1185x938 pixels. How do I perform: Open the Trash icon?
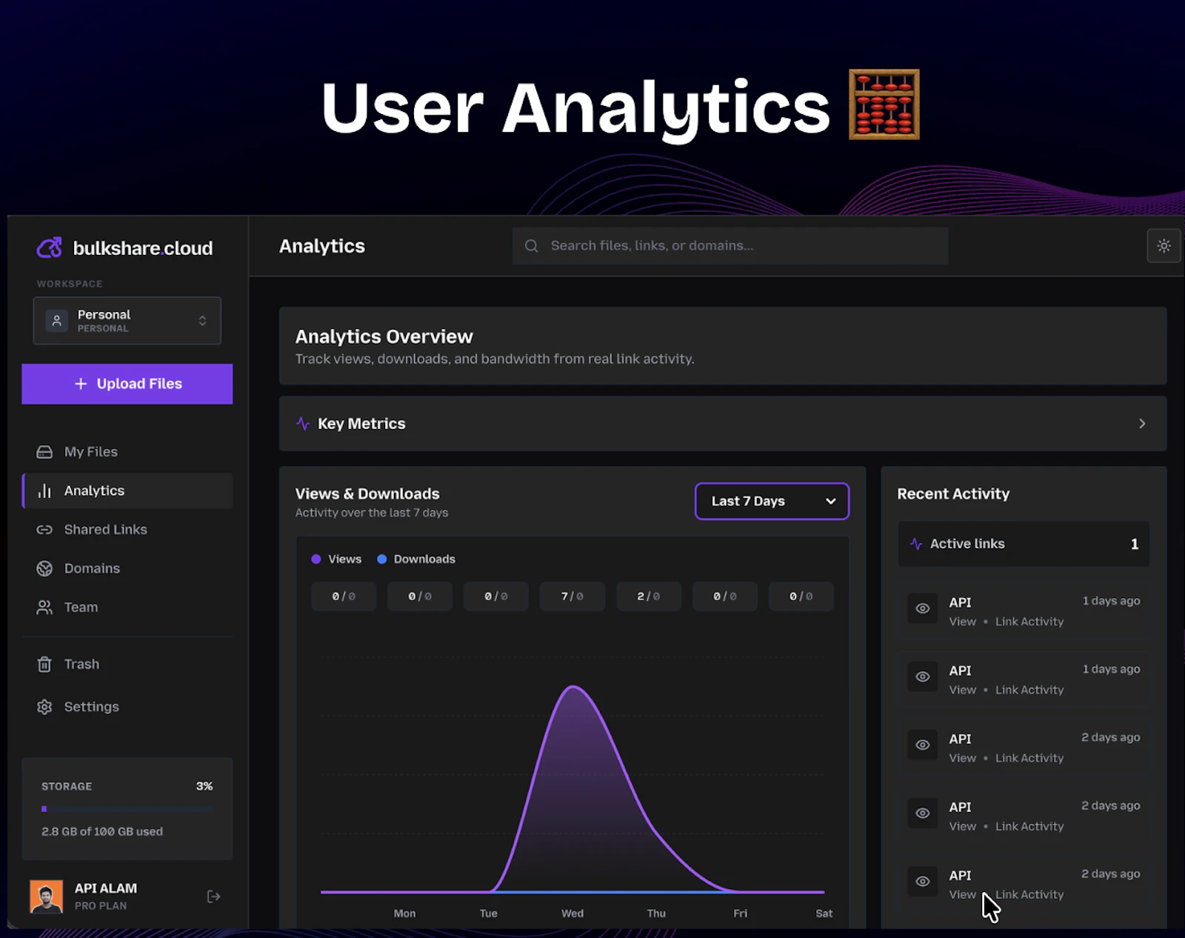[x=45, y=664]
